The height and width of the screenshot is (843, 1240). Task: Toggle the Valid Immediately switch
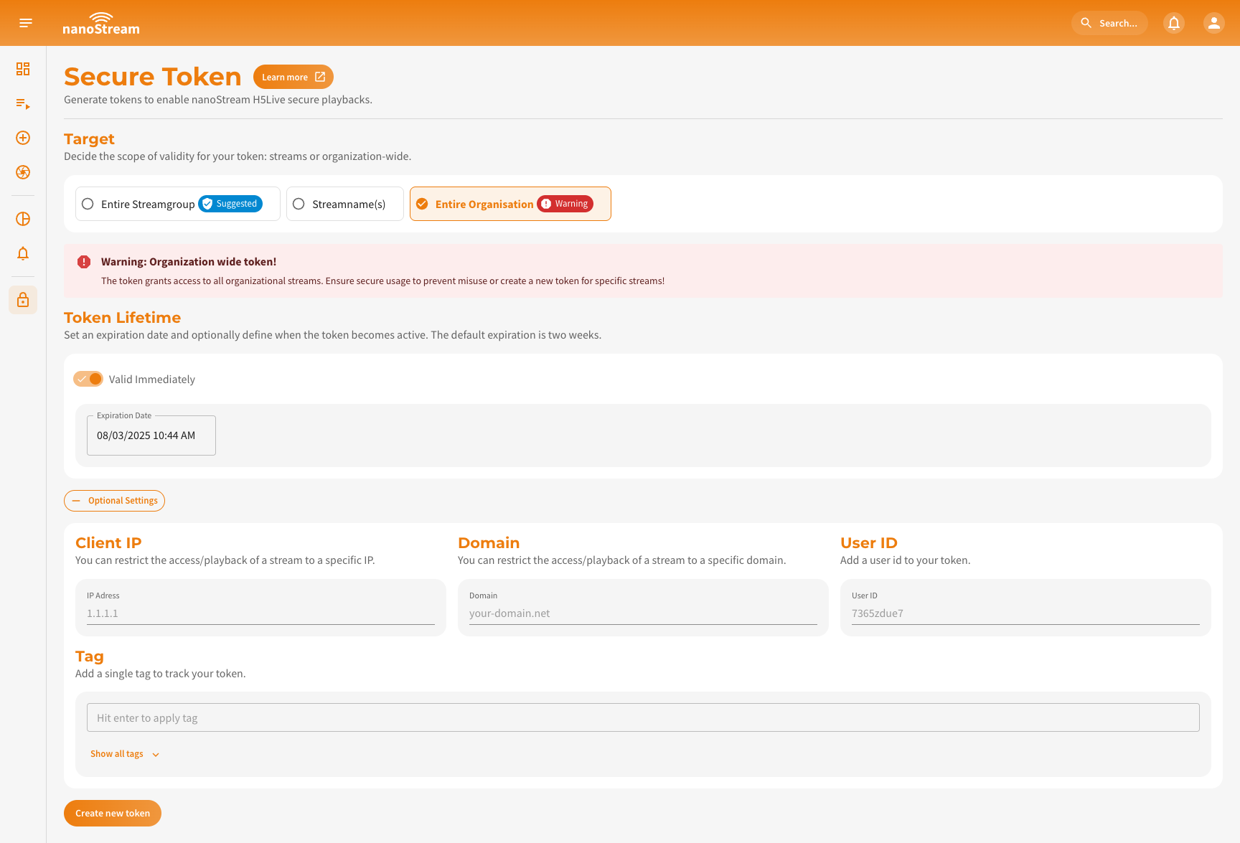(88, 379)
